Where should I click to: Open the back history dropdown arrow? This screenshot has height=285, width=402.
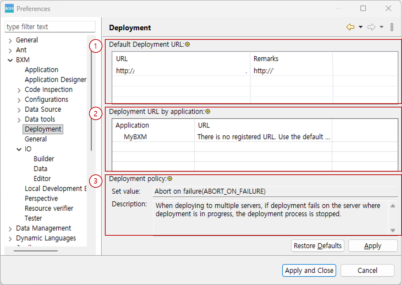(360, 27)
